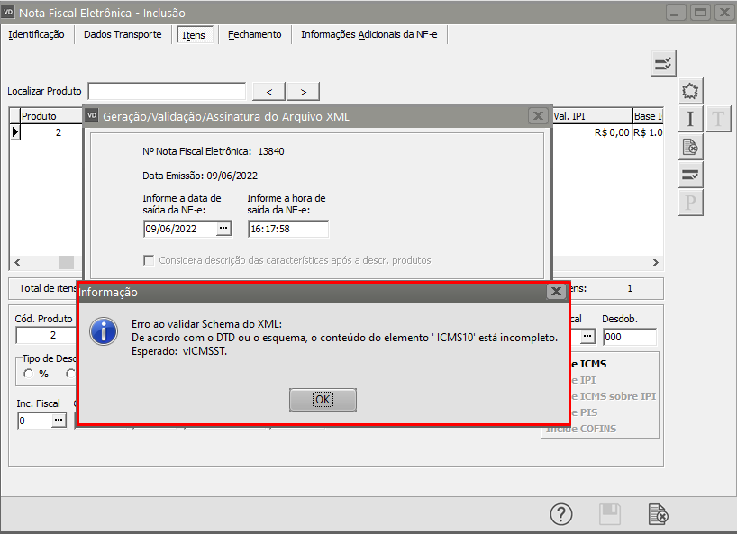Screen dimensions: 737x534
Task: Click the checklist icon above the items grid
Action: click(664, 63)
